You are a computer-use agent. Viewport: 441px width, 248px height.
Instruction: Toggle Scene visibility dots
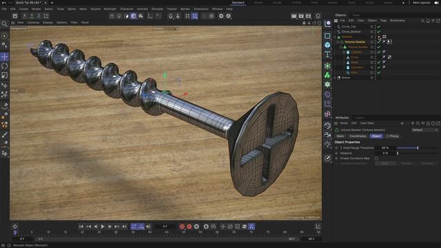375,78
